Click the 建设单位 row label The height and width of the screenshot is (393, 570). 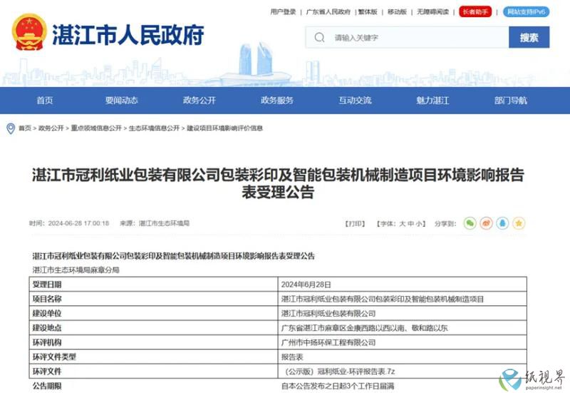(x=47, y=313)
